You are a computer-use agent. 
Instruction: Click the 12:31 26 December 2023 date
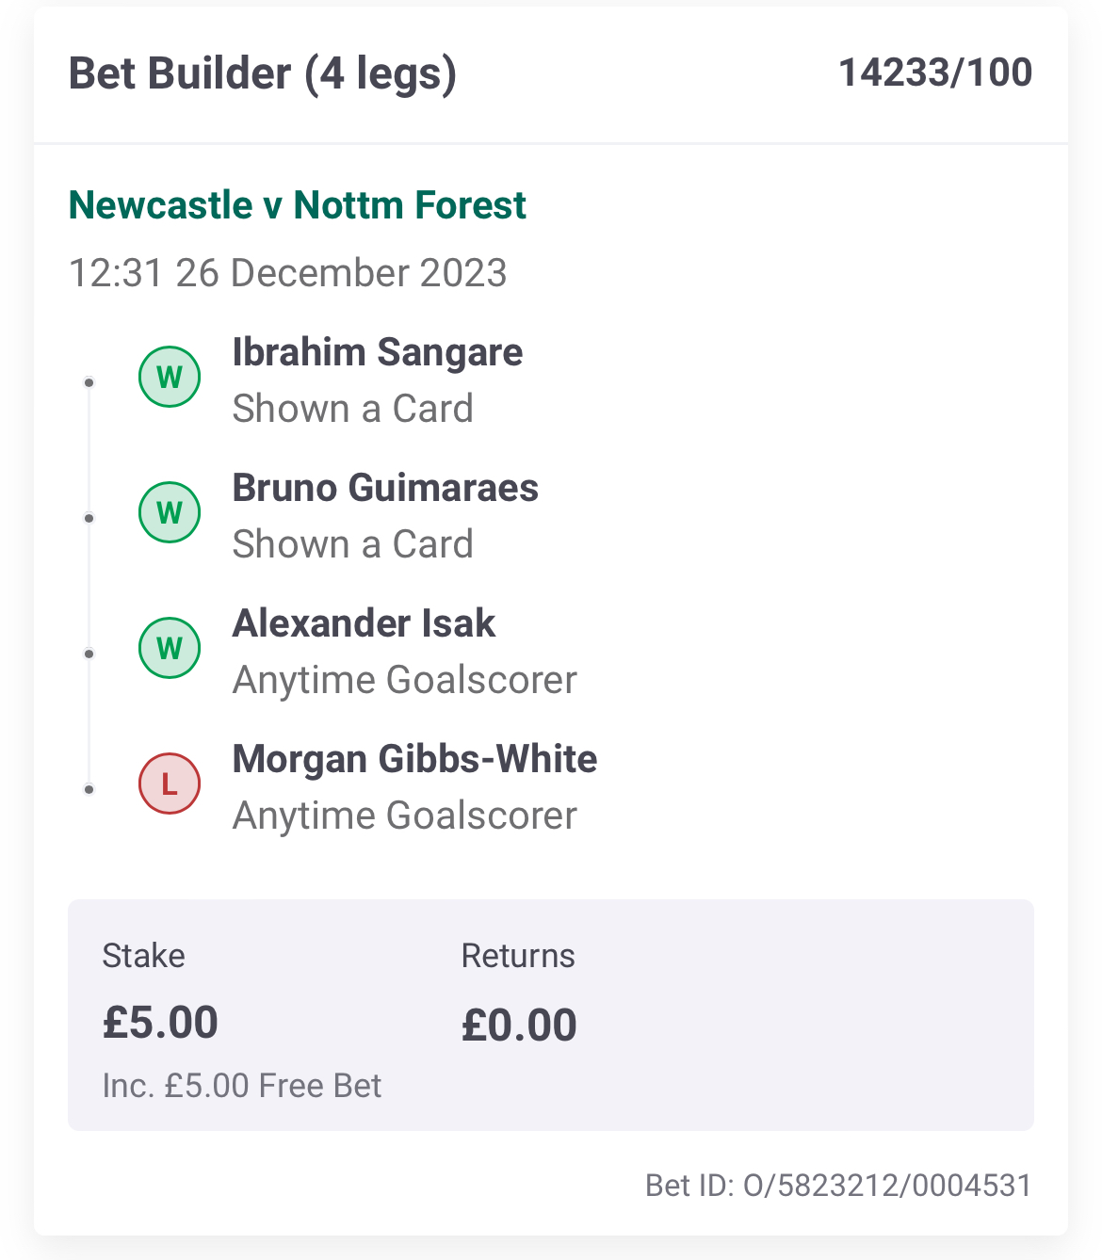coord(288,273)
